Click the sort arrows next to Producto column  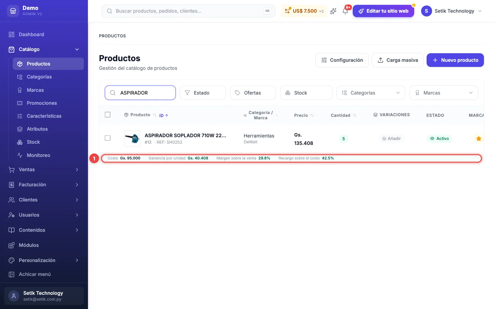pos(155,115)
